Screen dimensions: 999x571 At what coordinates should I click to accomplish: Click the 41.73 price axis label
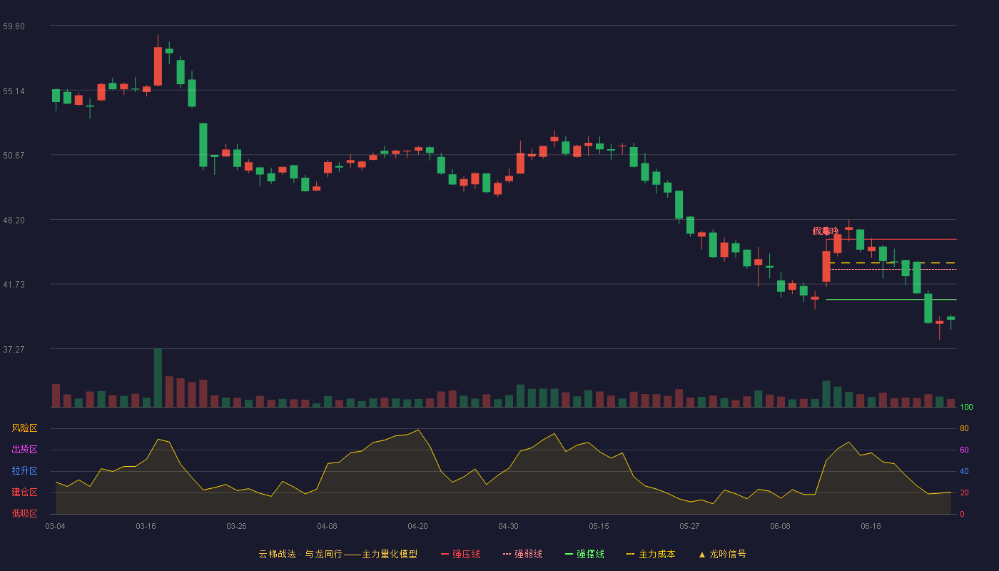click(x=14, y=285)
